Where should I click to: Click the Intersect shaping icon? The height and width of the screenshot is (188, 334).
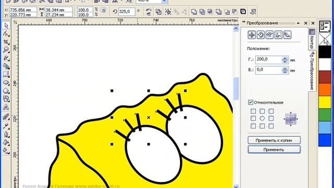[210, 11]
